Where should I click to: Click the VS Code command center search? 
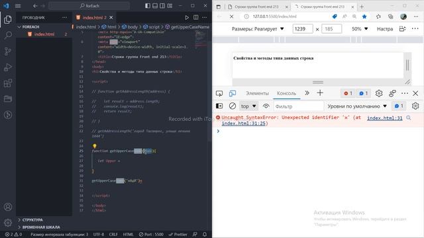[x=89, y=6]
